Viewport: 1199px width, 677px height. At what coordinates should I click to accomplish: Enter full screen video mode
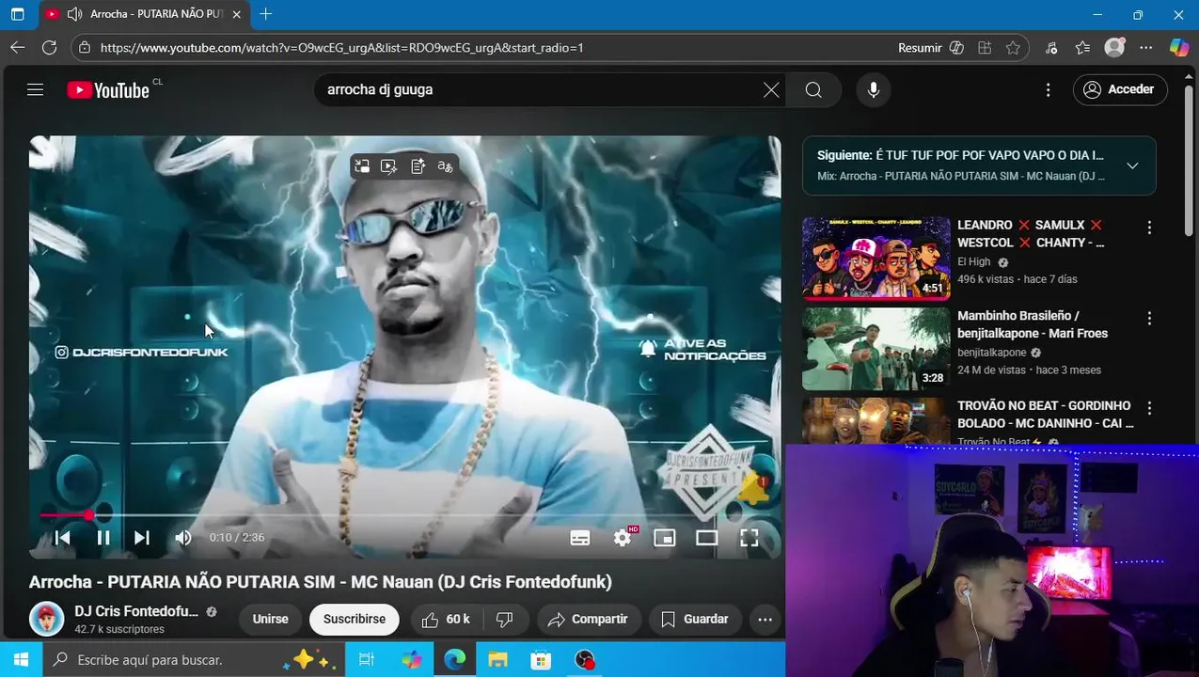pyautogui.click(x=749, y=538)
